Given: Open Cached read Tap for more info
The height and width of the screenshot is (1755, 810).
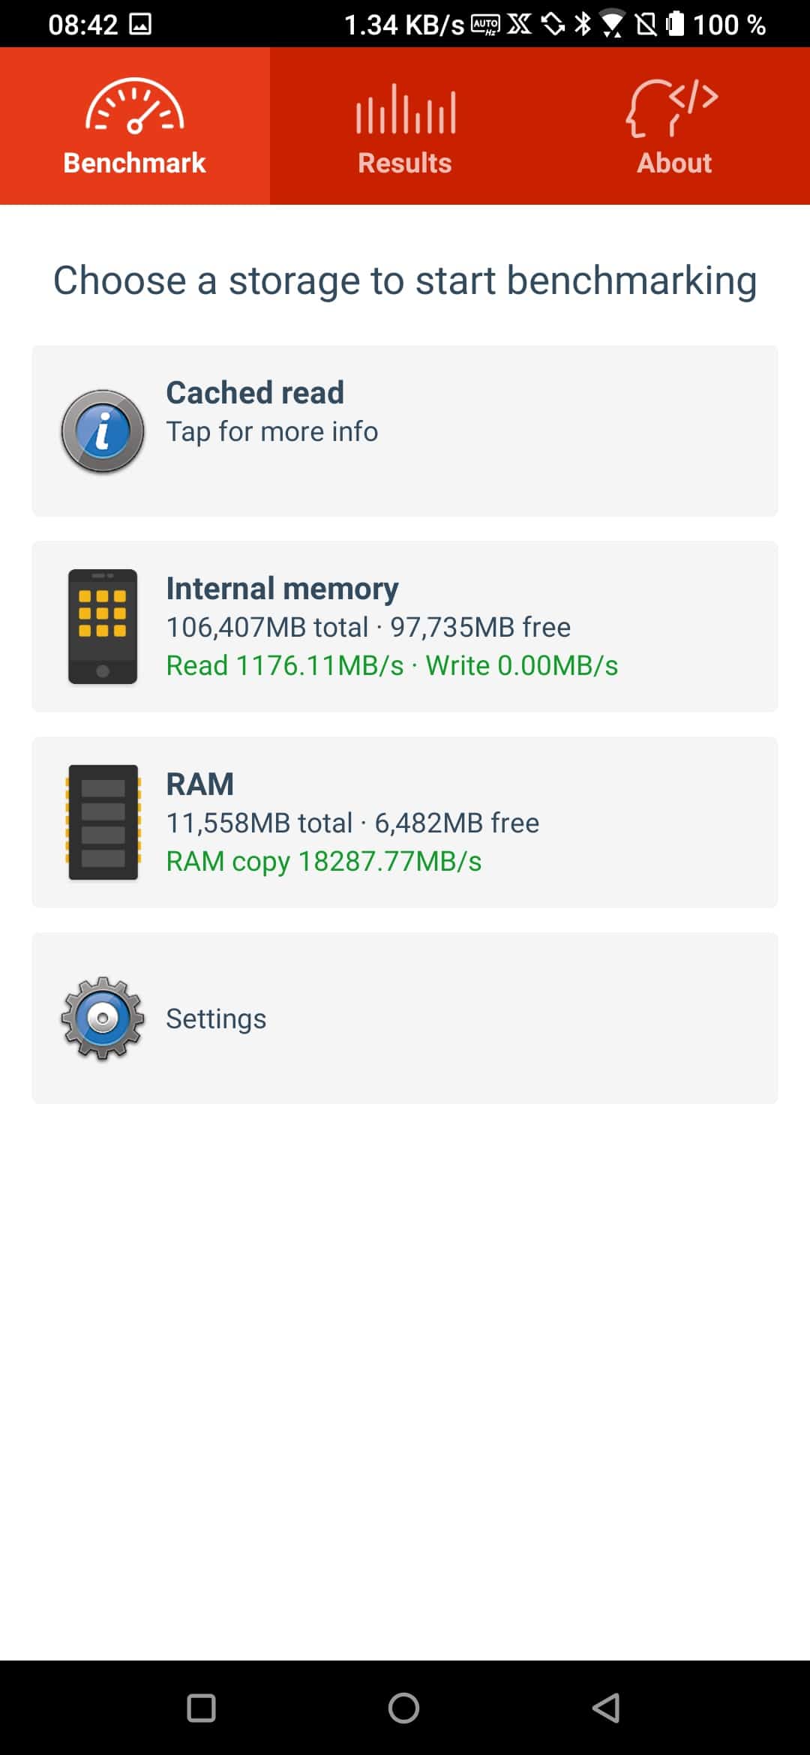Looking at the screenshot, I should point(405,430).
